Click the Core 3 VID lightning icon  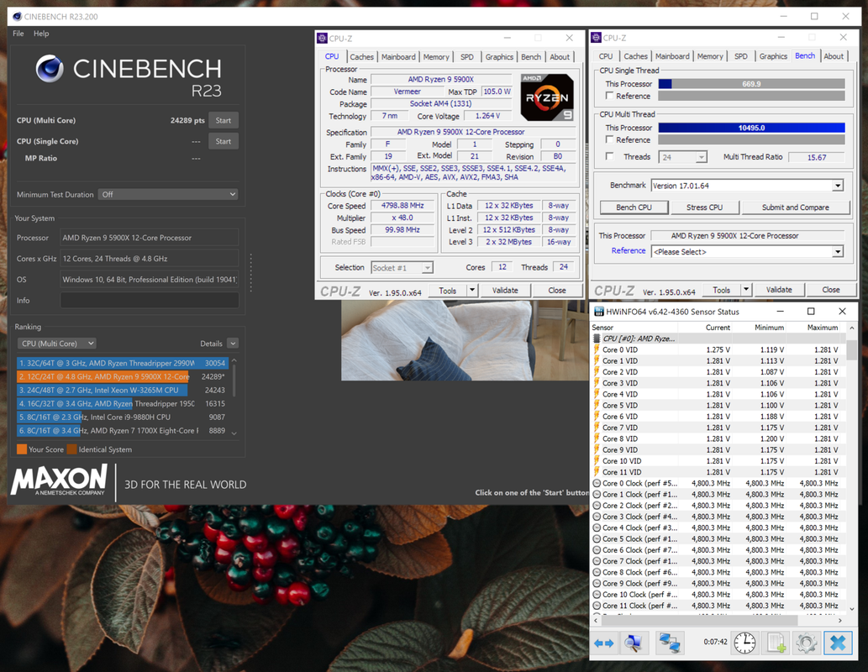pyautogui.click(x=597, y=383)
